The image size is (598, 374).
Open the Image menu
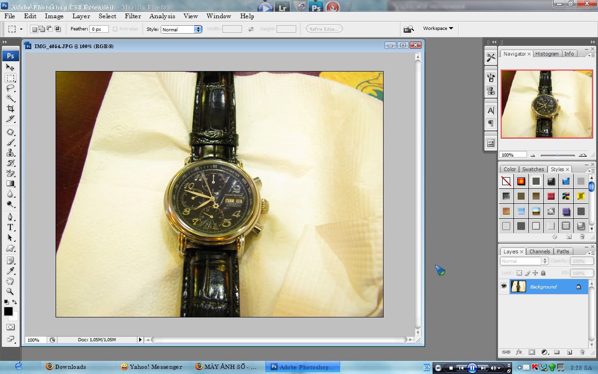tap(54, 16)
